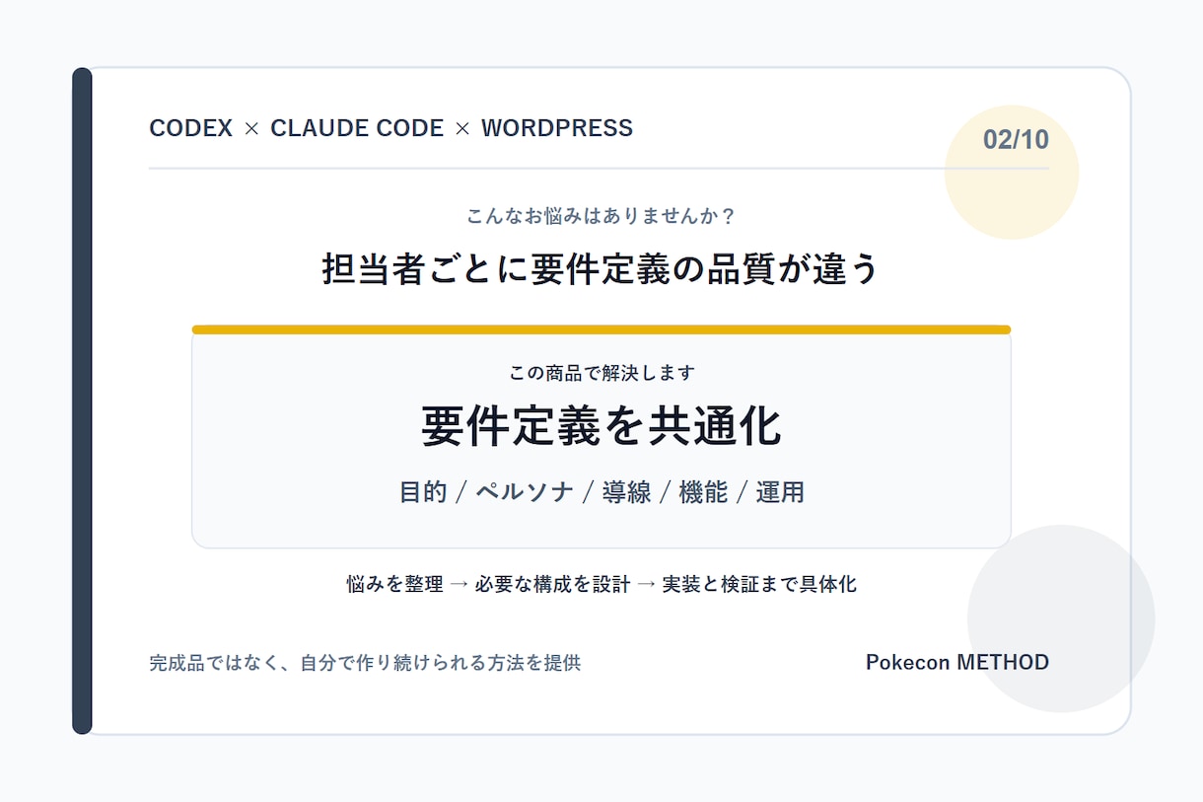
Task: Click the line 目的 / ペルソナ / 導線 / 機能 / 運用
Action: point(601,492)
